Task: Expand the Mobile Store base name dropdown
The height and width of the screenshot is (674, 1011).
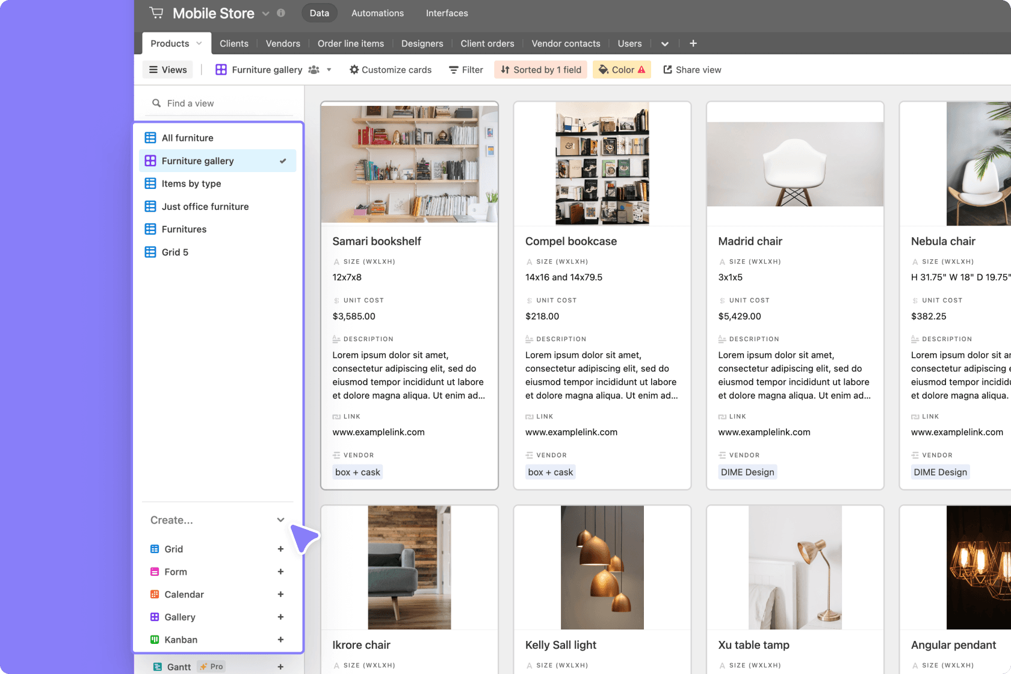Action: coord(265,13)
